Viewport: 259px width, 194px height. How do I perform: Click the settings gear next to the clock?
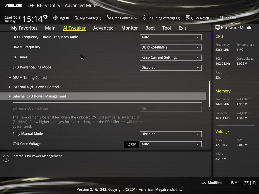[x=45, y=17]
